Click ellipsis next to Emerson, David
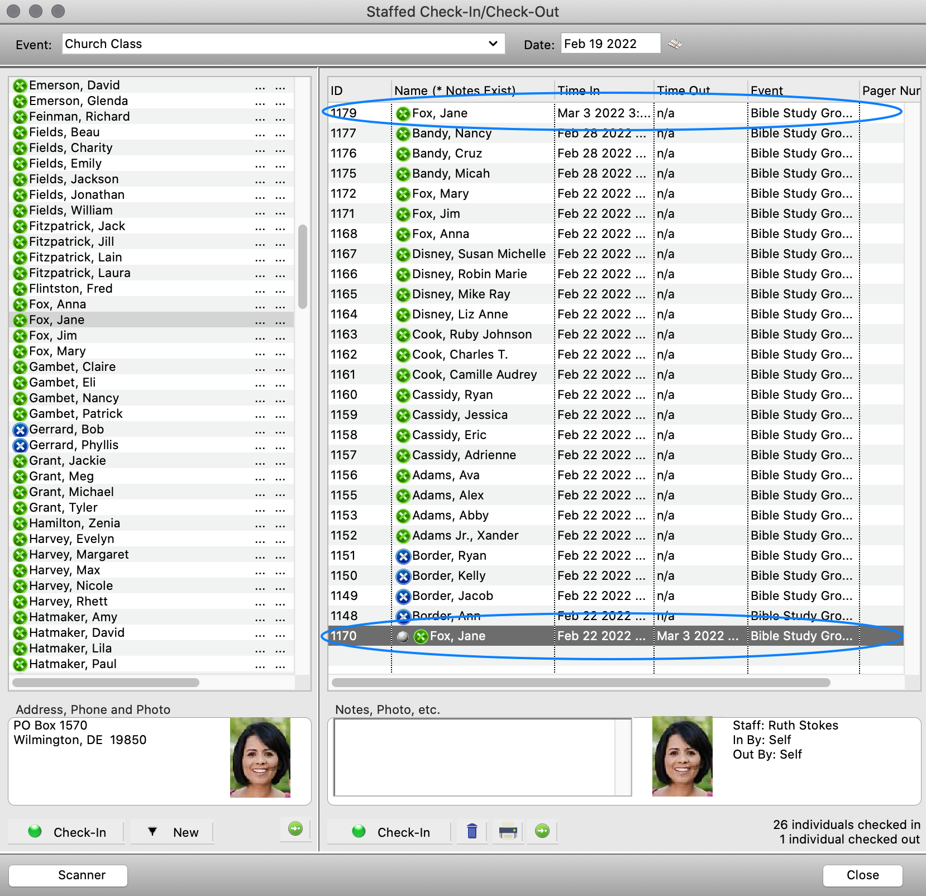 point(260,85)
